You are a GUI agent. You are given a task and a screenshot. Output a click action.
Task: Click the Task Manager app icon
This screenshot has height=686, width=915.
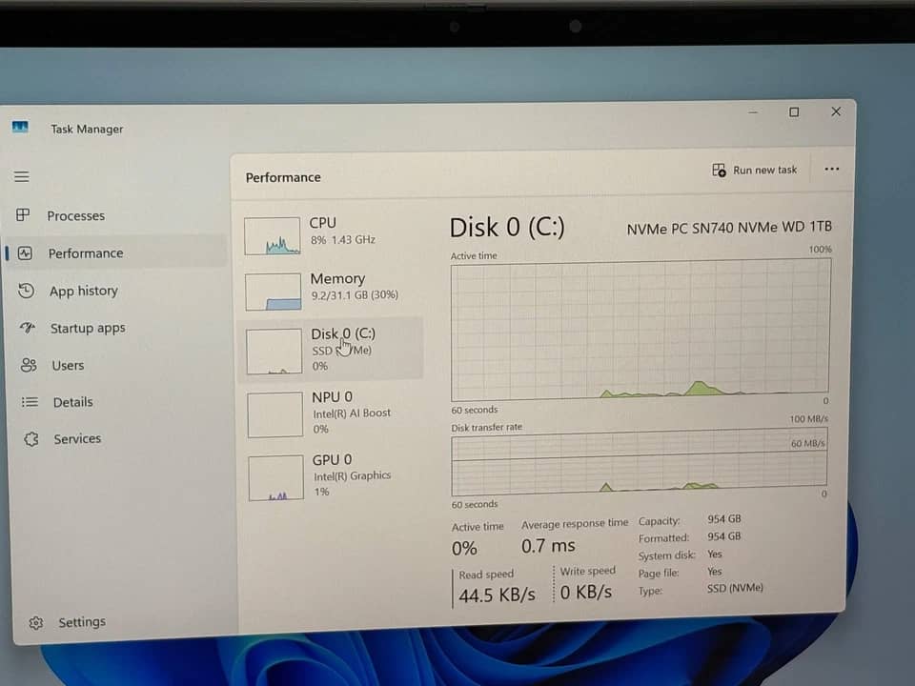pyautogui.click(x=20, y=127)
